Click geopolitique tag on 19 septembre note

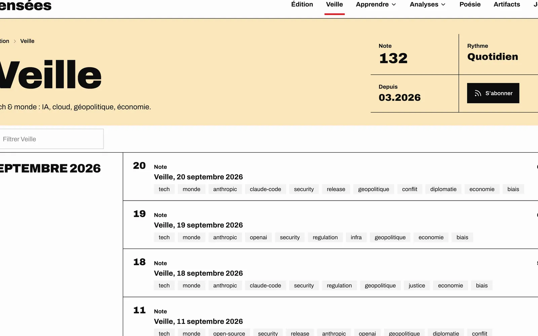coord(390,237)
